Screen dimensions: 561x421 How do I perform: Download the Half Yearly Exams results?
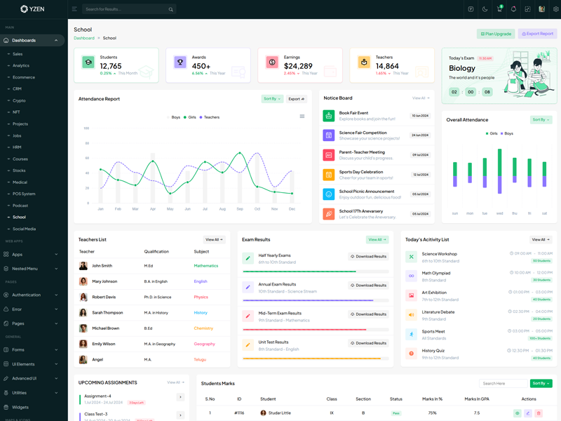pos(368,256)
